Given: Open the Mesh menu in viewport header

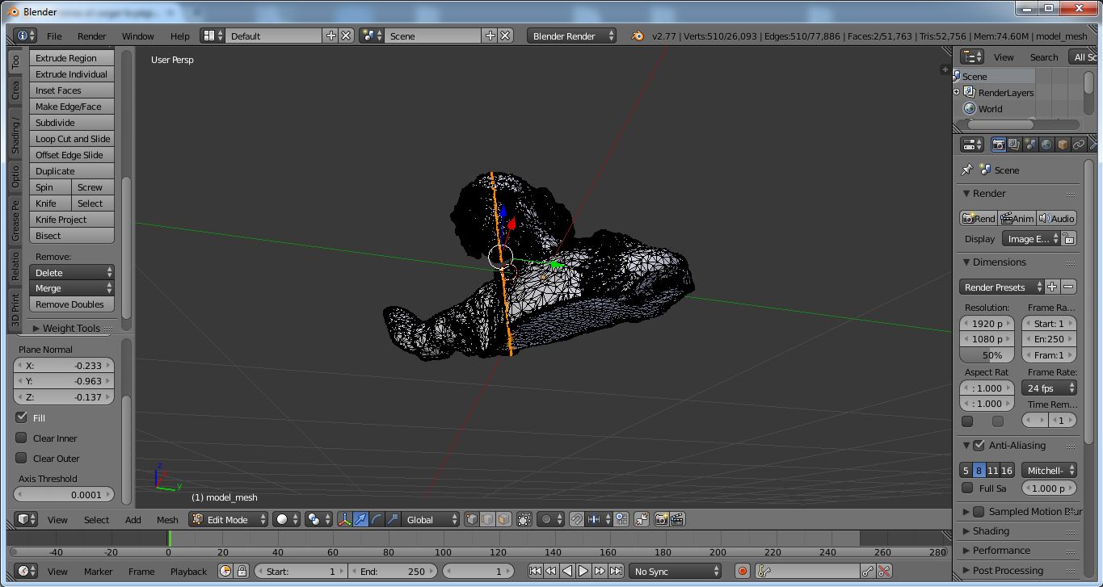Looking at the screenshot, I should point(167,519).
